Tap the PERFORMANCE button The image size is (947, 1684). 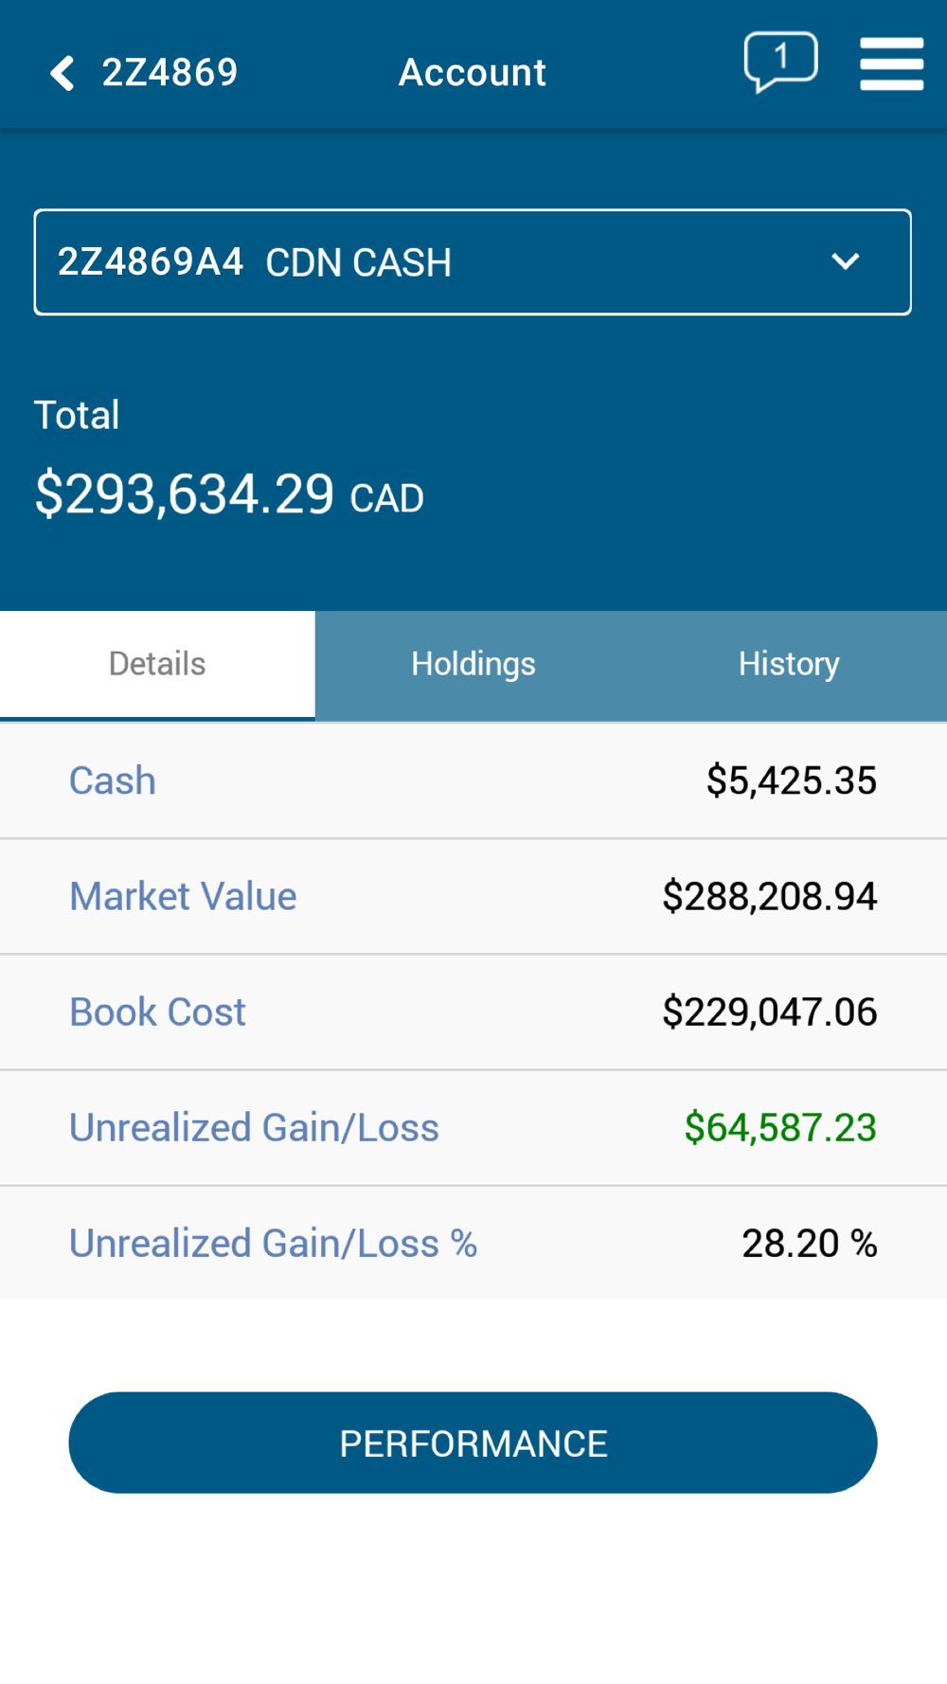coord(473,1442)
